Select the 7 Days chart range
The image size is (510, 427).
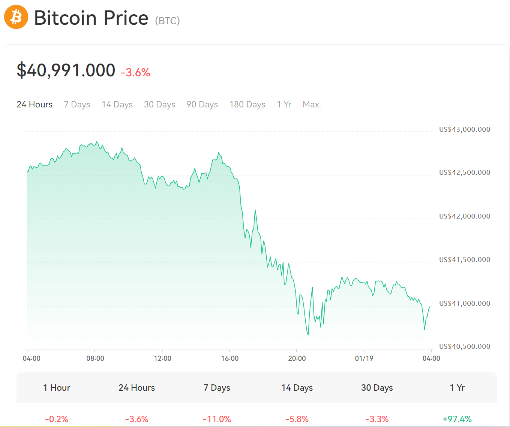click(x=77, y=104)
